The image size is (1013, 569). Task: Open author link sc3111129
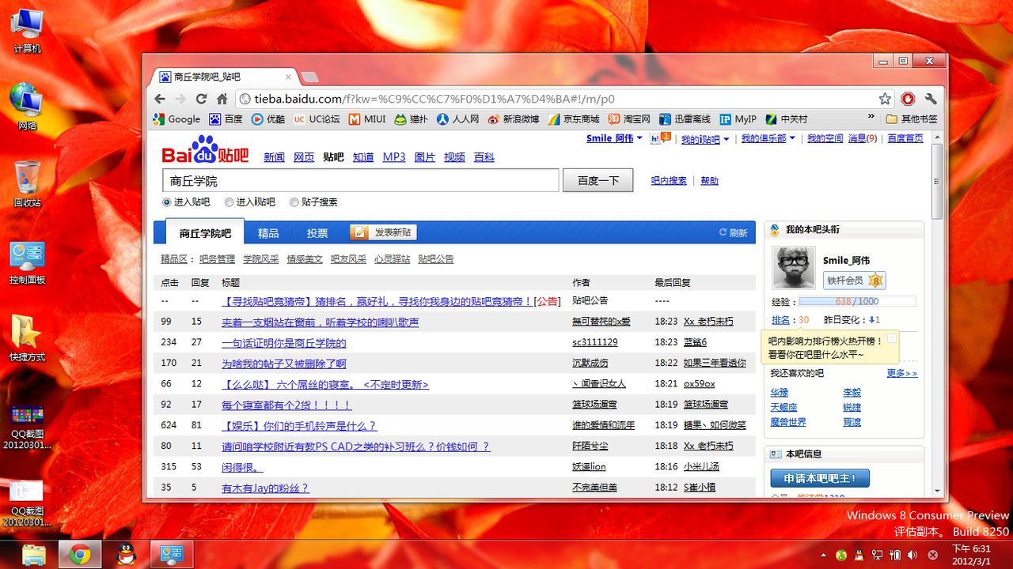(595, 343)
